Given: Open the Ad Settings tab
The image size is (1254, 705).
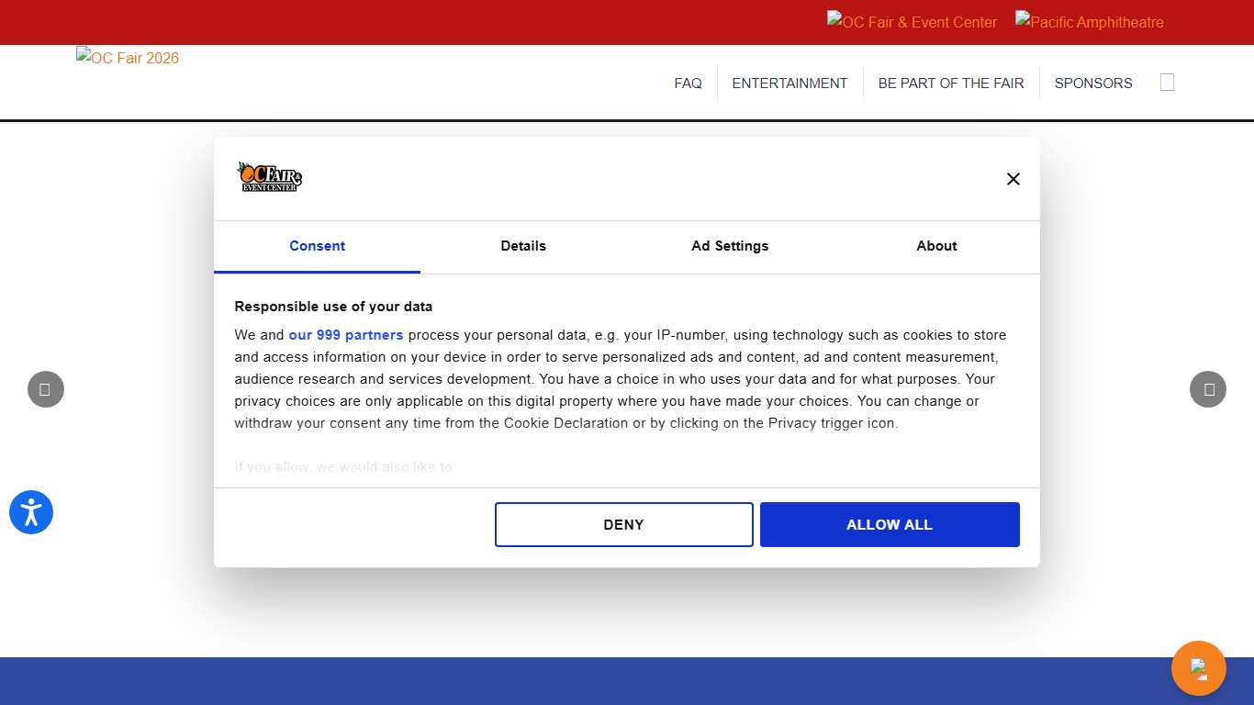Looking at the screenshot, I should [730, 246].
